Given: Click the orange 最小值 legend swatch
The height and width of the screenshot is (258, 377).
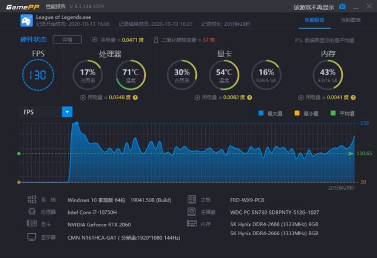Looking at the screenshot, I should pos(297,113).
